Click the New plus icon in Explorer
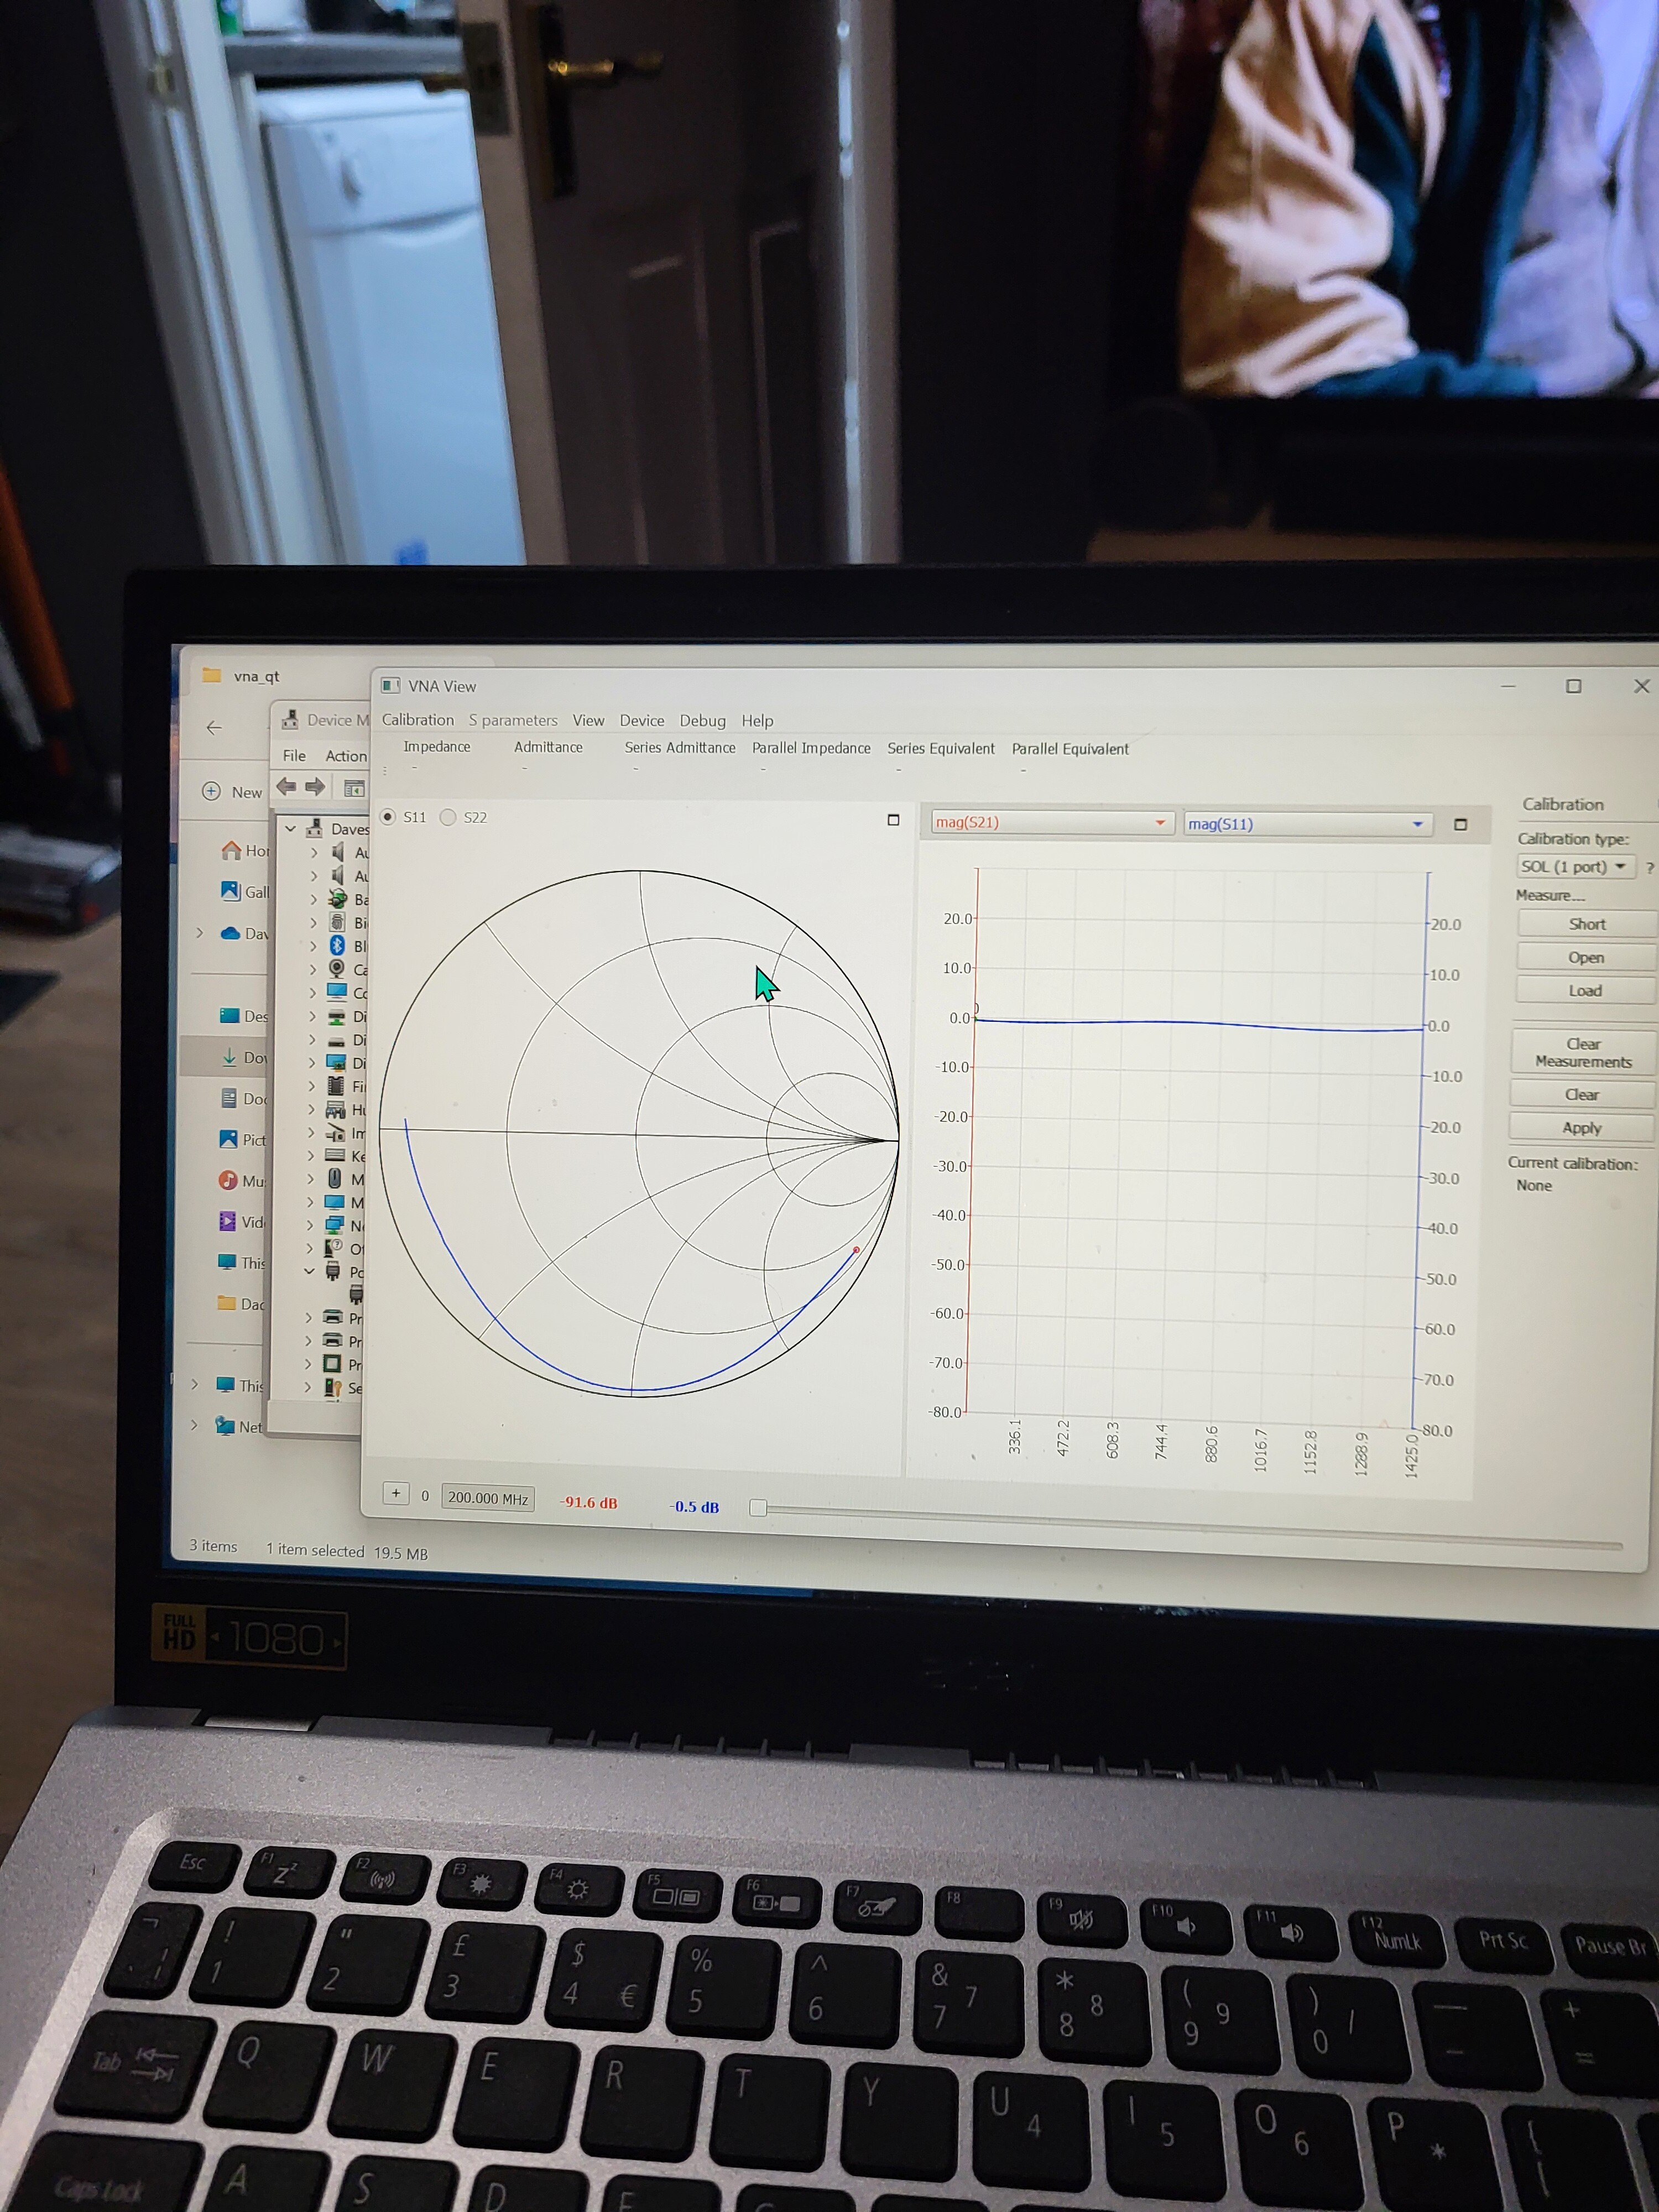This screenshot has height=2212, width=1659. pos(211,791)
